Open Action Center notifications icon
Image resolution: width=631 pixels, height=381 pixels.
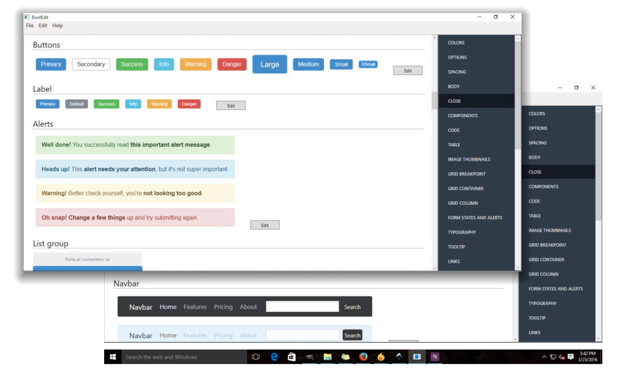coord(571,357)
